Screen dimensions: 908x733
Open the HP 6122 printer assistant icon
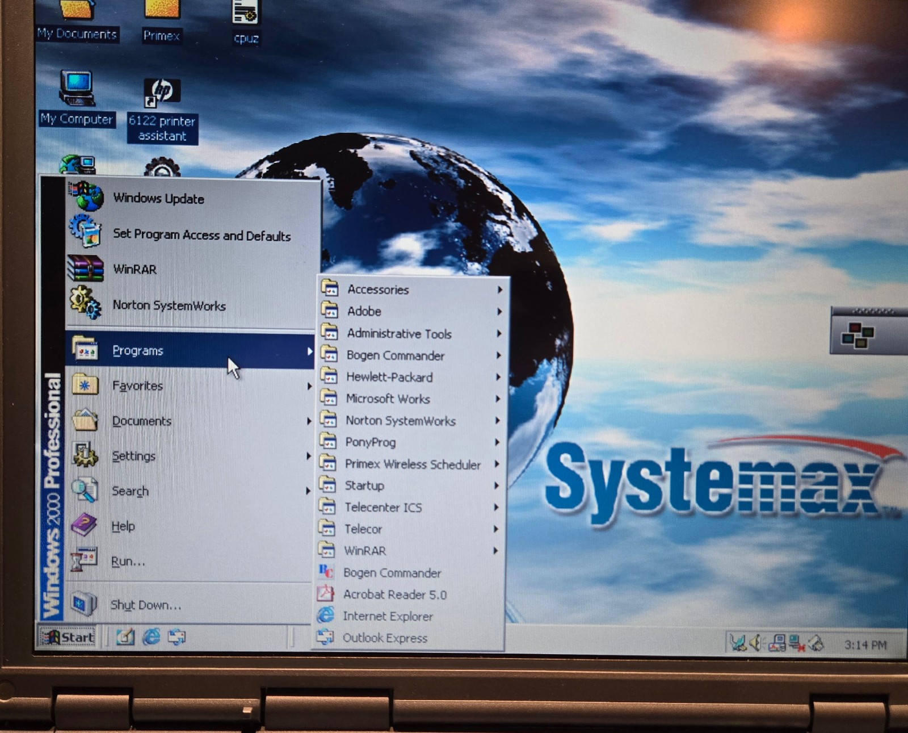[162, 93]
